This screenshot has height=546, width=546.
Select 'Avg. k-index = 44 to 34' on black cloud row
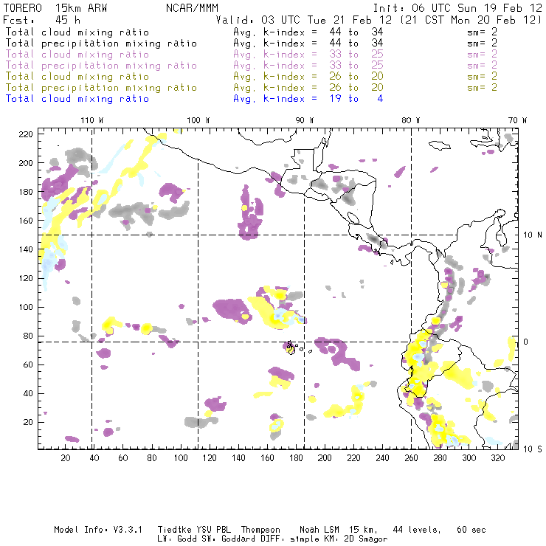pyautogui.click(x=308, y=32)
